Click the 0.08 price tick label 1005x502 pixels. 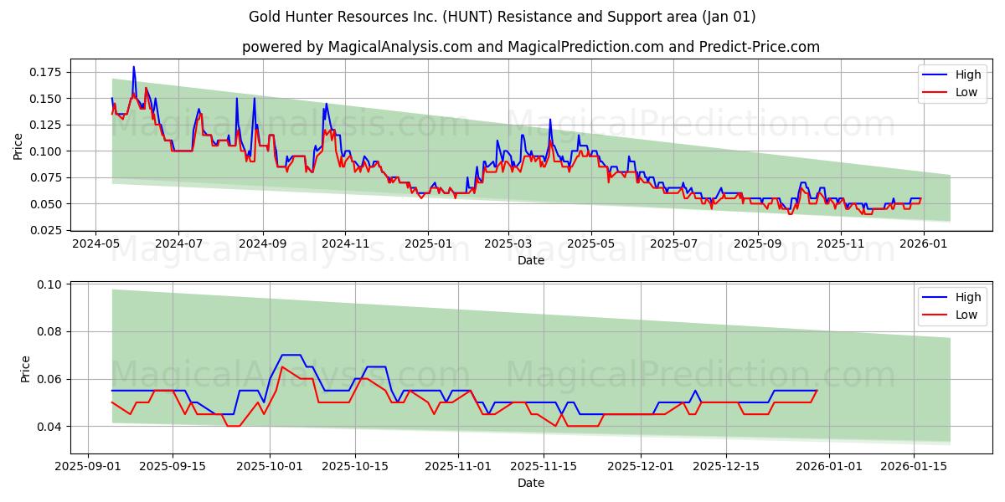[50, 332]
